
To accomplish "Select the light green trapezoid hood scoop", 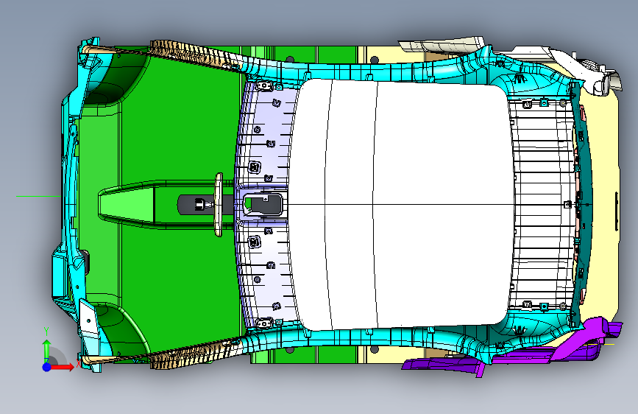I will (127, 204).
